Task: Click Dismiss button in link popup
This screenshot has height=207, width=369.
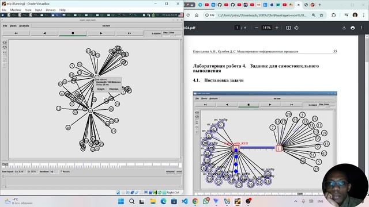Action: [x=114, y=89]
